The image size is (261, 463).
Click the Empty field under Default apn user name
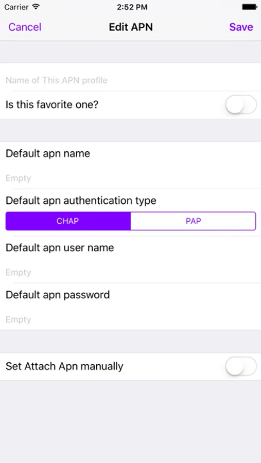[x=130, y=272]
